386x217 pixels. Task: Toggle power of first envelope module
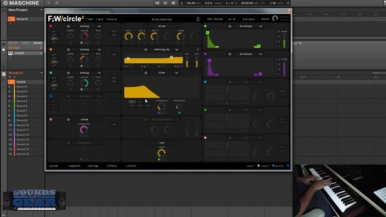[x=230, y=27]
